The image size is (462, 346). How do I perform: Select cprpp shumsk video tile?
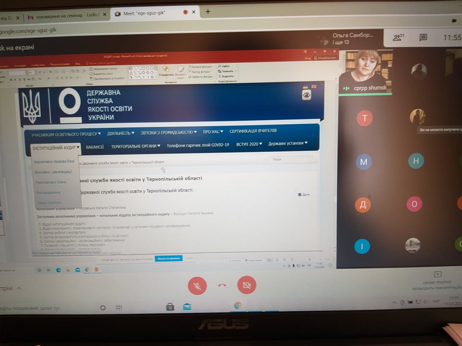365,72
